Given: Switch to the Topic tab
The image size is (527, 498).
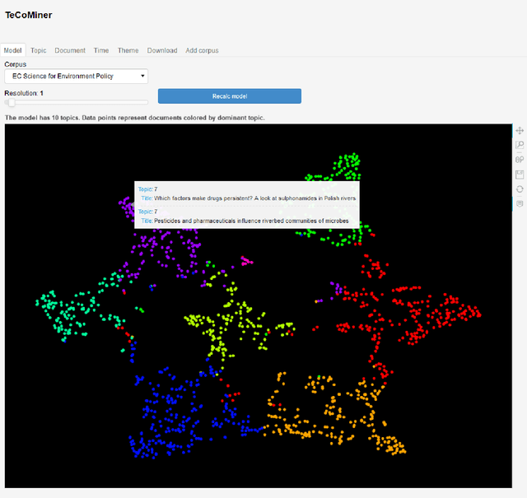Looking at the screenshot, I should point(39,50).
